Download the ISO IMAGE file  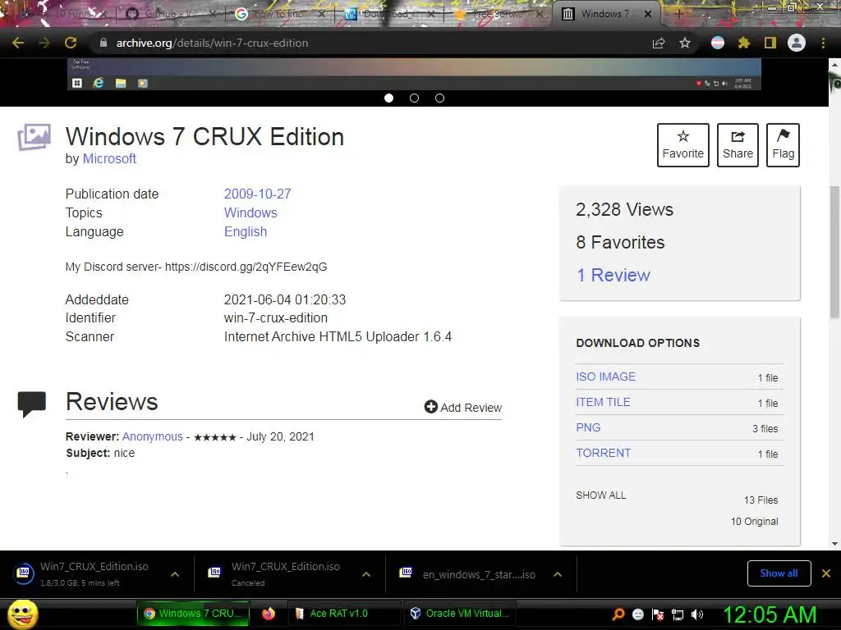[x=605, y=377]
